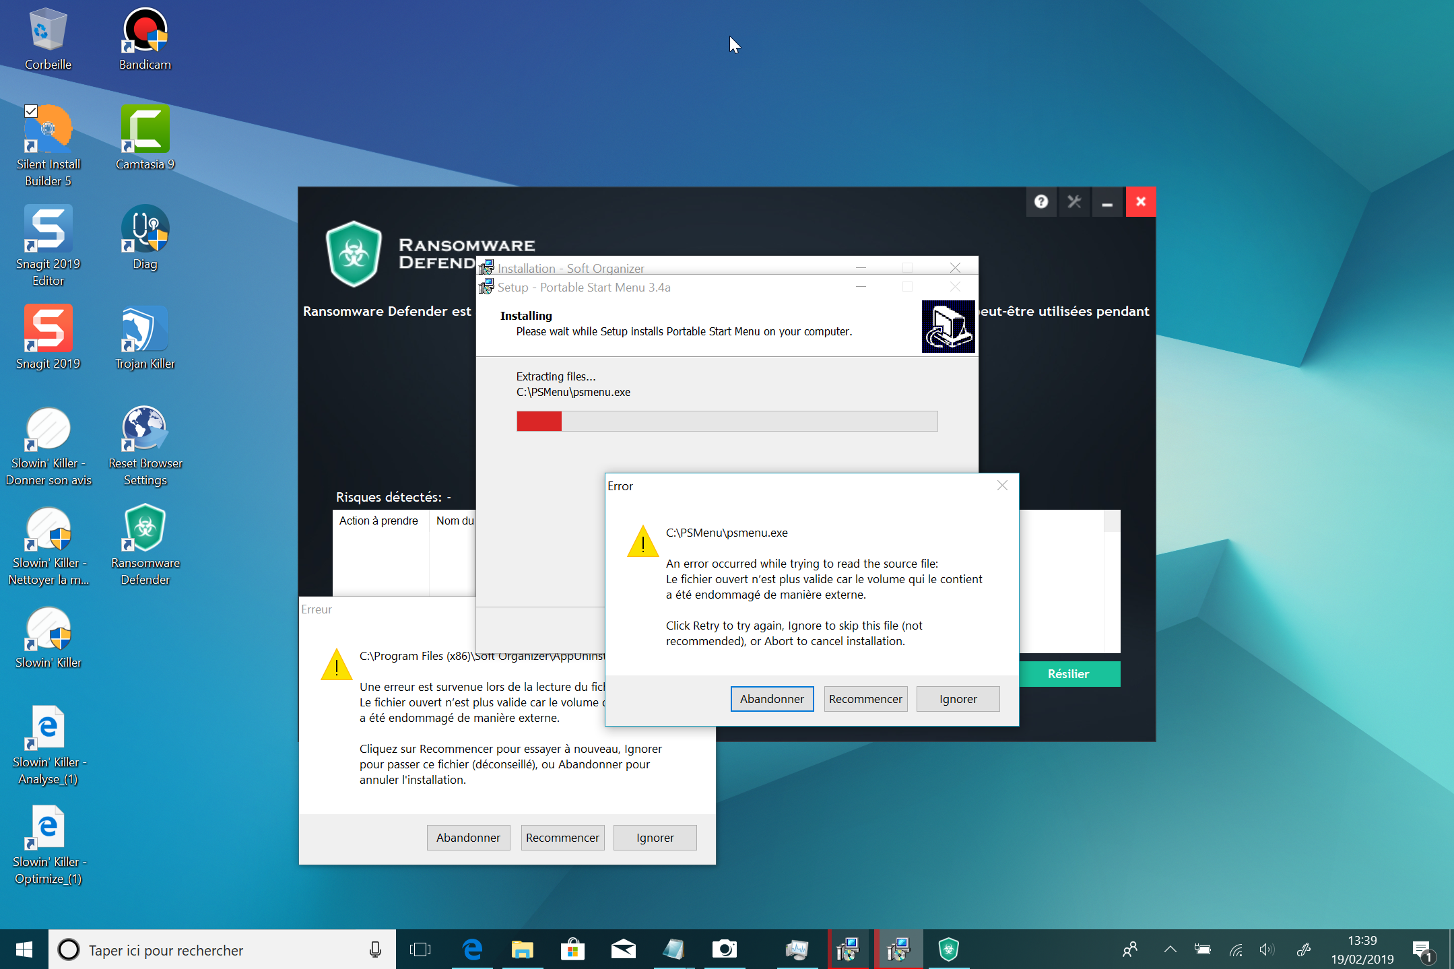Click the microphone icon in the search box
Image resolution: width=1454 pixels, height=969 pixels.
375,949
